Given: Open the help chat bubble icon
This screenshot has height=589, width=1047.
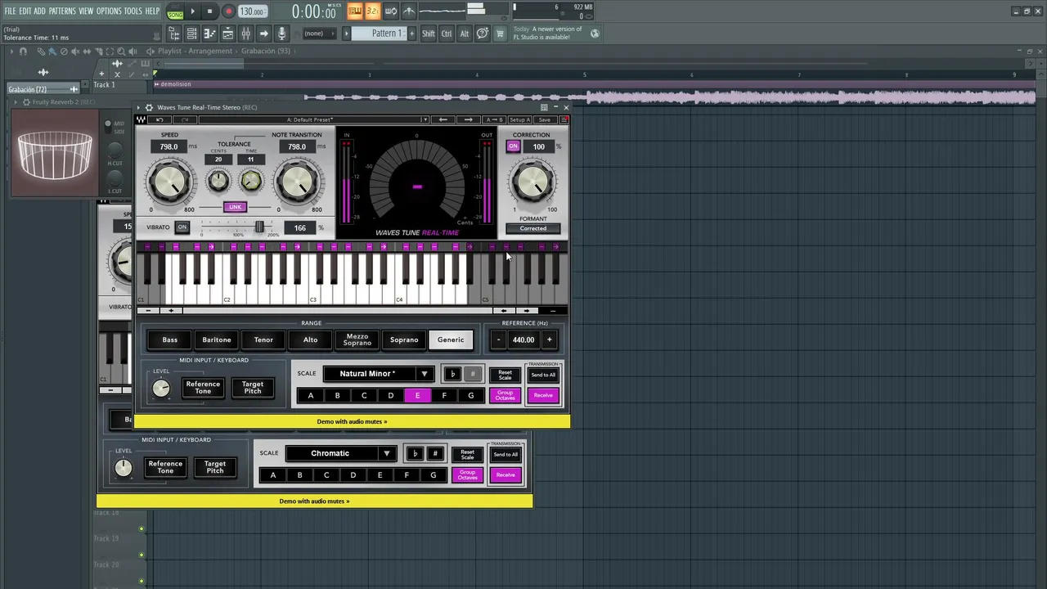Looking at the screenshot, I should (483, 34).
